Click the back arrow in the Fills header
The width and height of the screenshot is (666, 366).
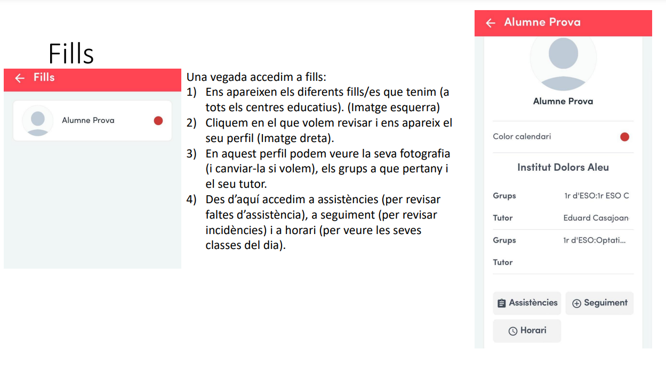(20, 78)
